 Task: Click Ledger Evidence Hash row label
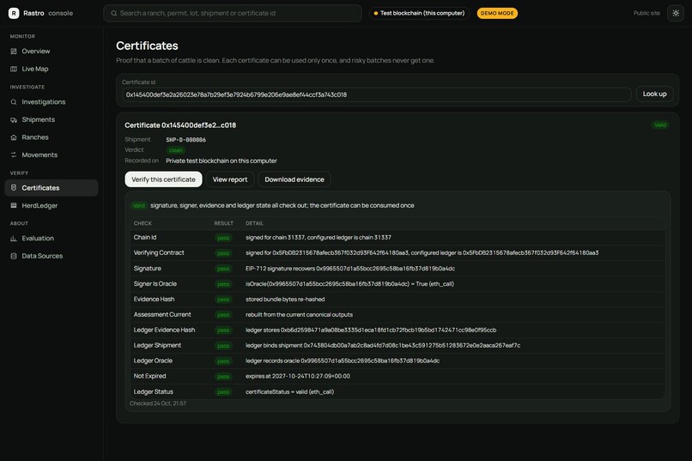pyautogui.click(x=164, y=330)
